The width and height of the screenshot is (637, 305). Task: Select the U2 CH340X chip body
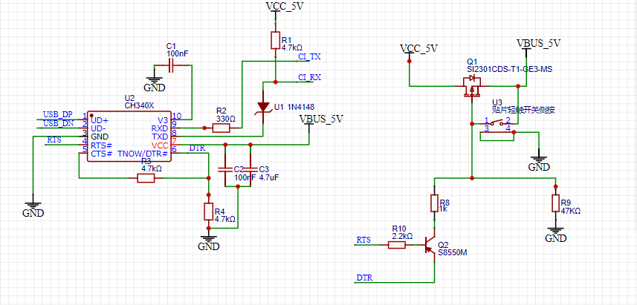(129, 137)
